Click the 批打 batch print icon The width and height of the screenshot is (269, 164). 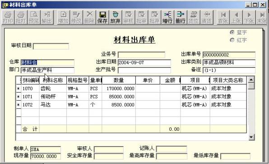(x=21, y=17)
